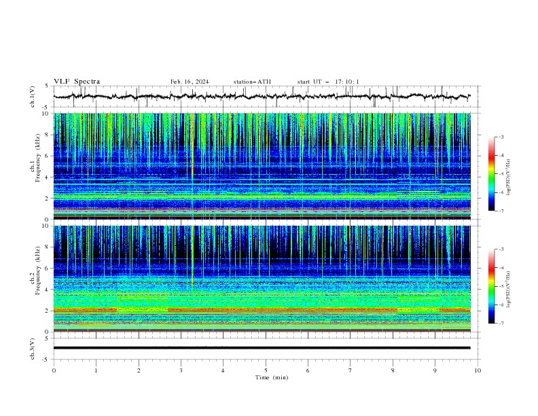Viewport: 538px width, 416px height.
Task: Click the time axis tick label '5'
Action: 266,370
